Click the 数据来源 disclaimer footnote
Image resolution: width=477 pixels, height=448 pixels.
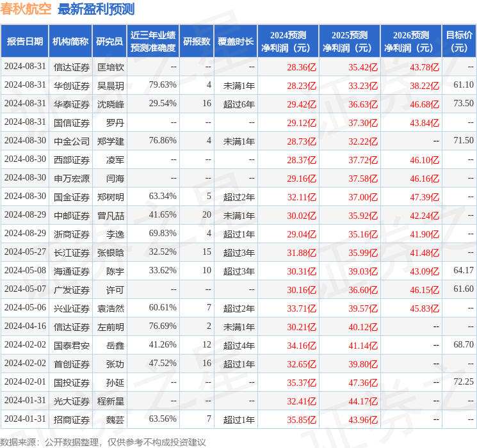[103, 442]
